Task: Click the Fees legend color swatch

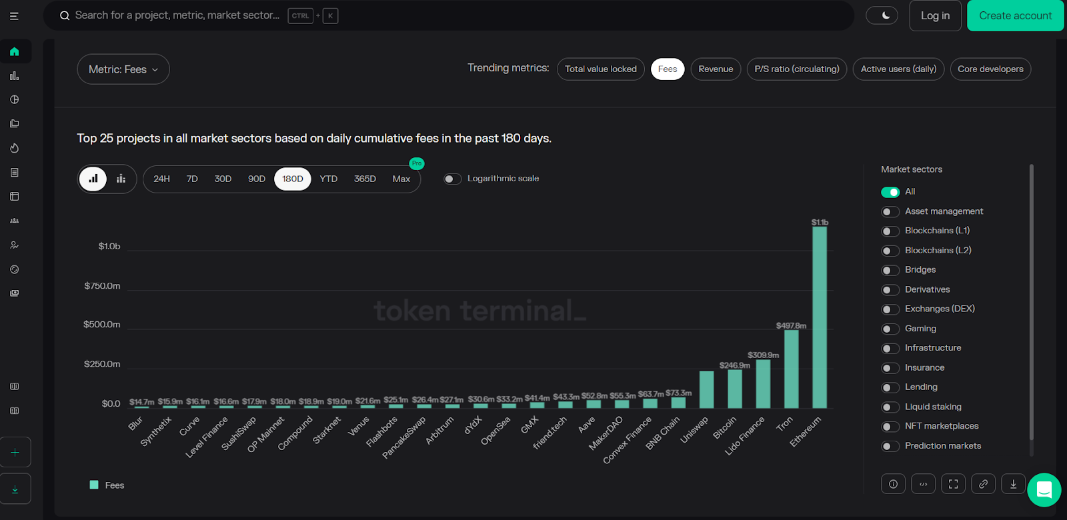Action: click(x=94, y=485)
